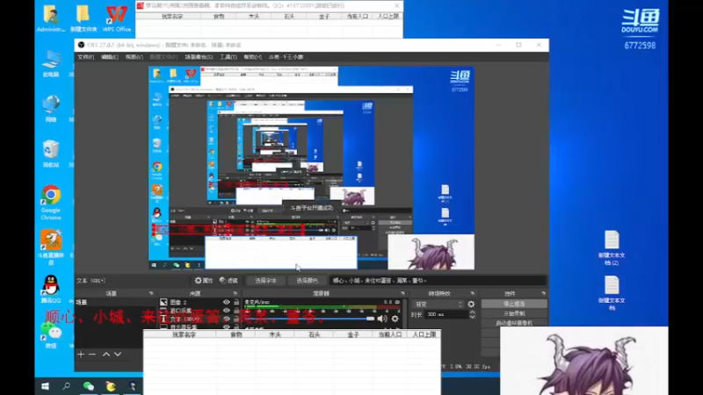Remove scene with minus button
703x395 pixels.
[x=92, y=355]
